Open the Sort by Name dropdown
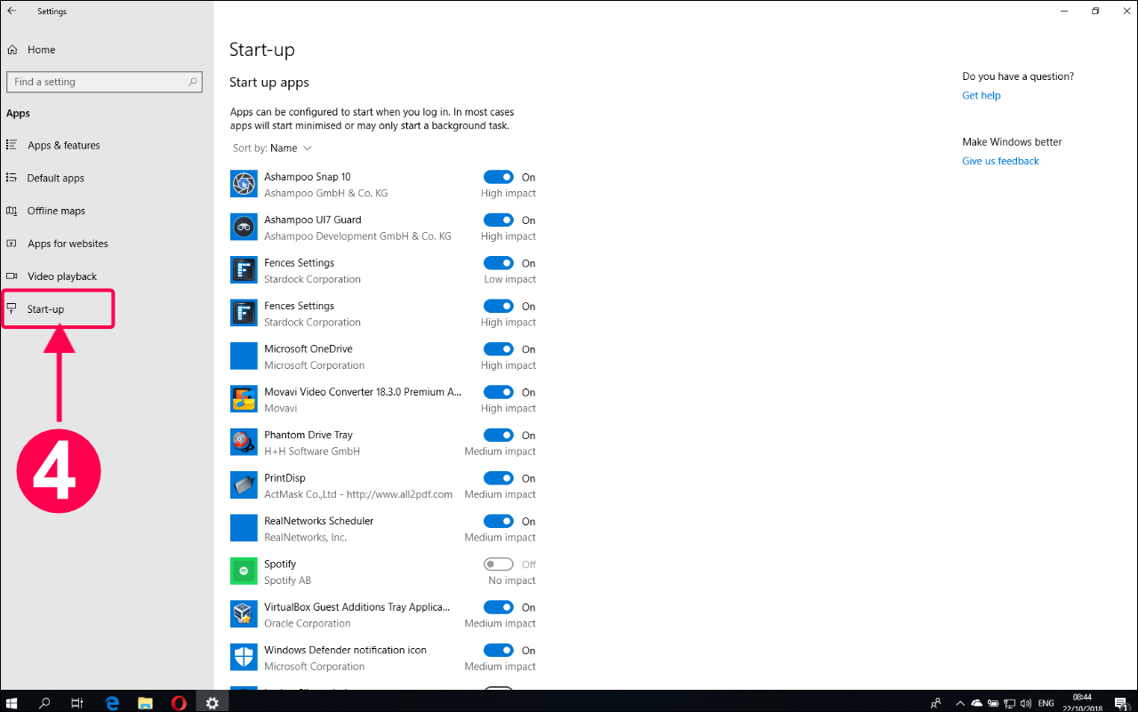The image size is (1138, 712). [273, 148]
